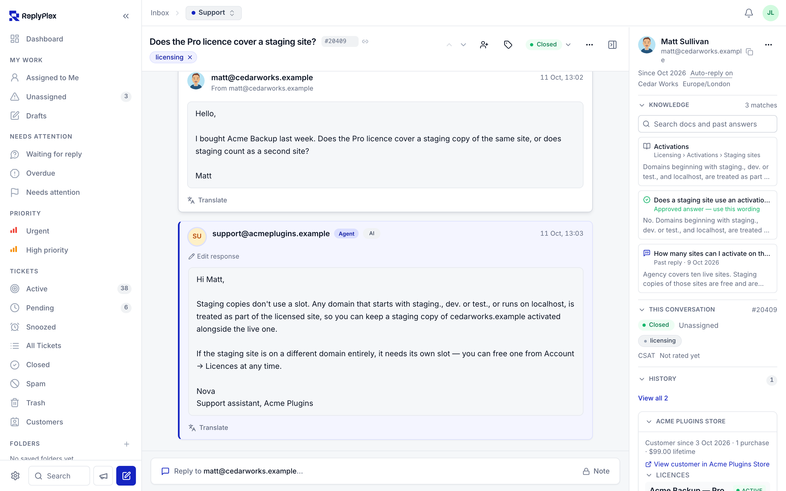Show Overdue tickets
Viewport: 786px width, 491px height.
pyautogui.click(x=70, y=173)
